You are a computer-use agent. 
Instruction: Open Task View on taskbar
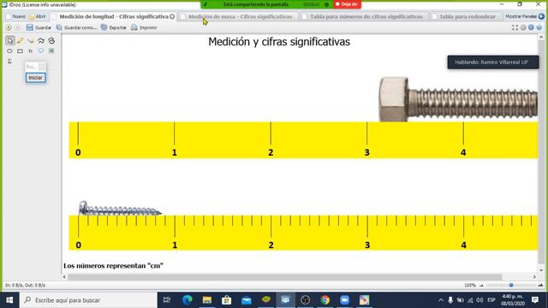pos(167,300)
